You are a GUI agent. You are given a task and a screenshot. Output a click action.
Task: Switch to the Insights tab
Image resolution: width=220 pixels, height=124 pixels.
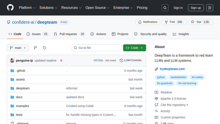181,34
